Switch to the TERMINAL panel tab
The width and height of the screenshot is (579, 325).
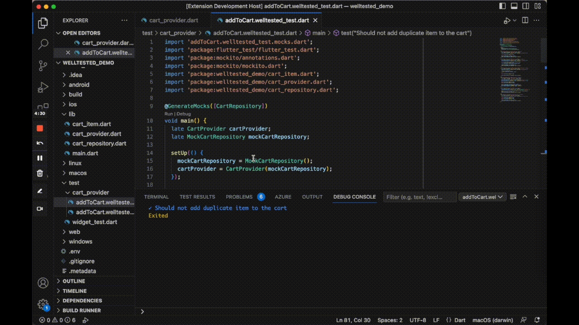point(156,197)
